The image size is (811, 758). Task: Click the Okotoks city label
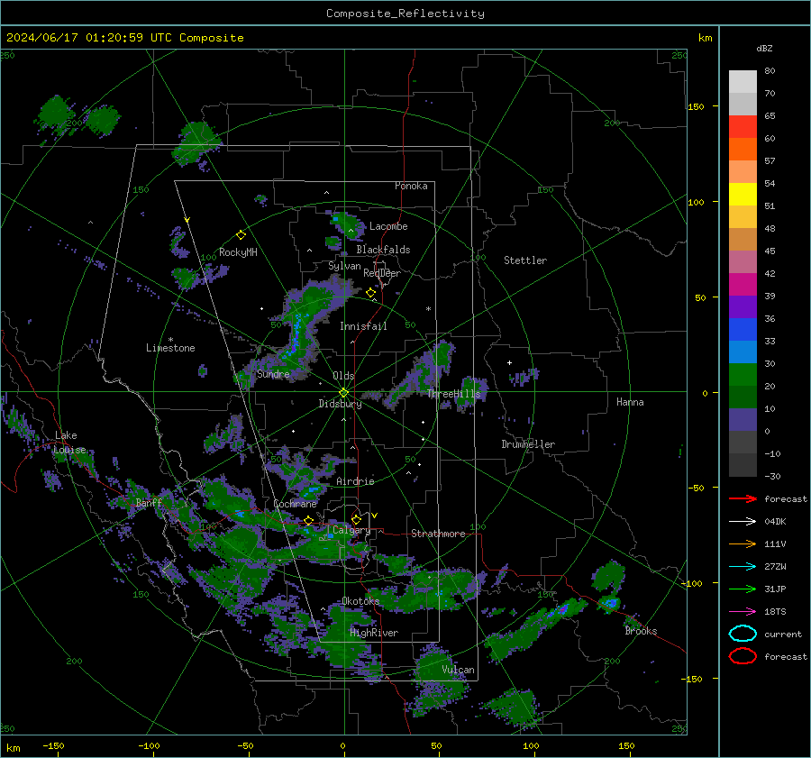(x=360, y=601)
